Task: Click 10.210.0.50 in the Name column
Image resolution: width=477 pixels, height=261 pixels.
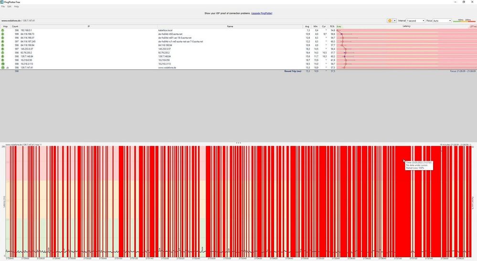Action: 164,60
